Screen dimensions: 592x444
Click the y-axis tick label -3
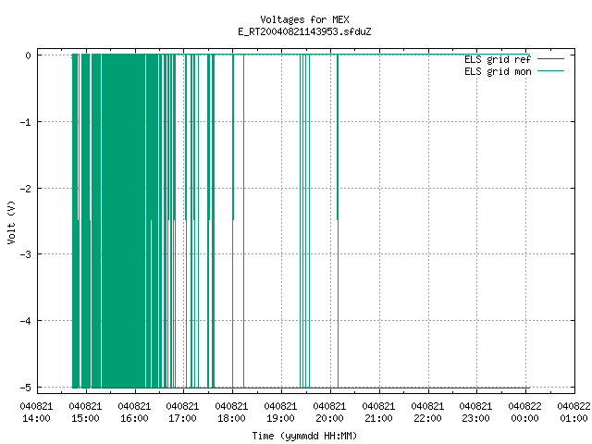pos(26,254)
